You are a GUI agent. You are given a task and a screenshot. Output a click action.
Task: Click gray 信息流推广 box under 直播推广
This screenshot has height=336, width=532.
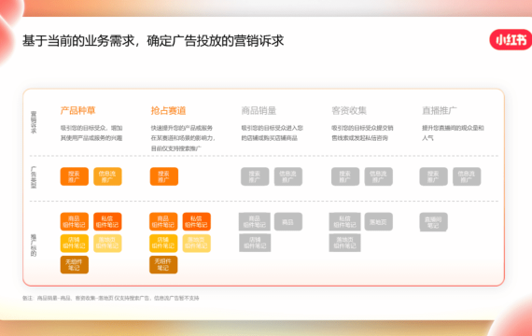point(467,176)
